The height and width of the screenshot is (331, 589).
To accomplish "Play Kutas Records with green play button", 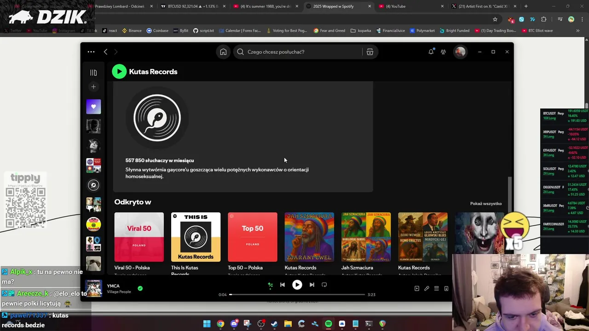I will pos(119,71).
